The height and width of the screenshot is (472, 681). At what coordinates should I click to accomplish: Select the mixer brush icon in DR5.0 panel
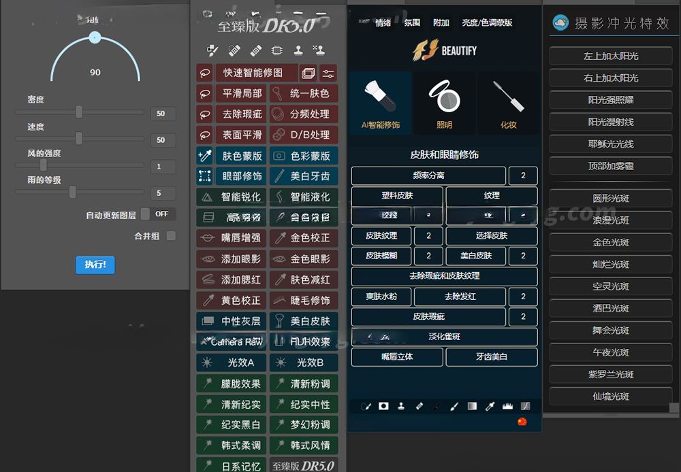tap(212, 51)
